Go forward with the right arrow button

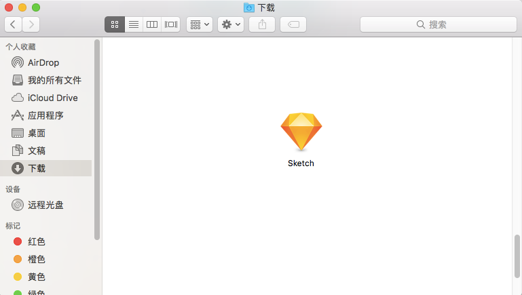(x=31, y=24)
